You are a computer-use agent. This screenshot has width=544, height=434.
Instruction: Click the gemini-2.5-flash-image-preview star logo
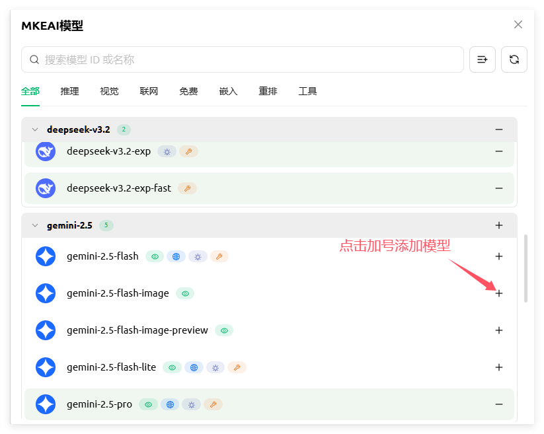[x=46, y=330]
